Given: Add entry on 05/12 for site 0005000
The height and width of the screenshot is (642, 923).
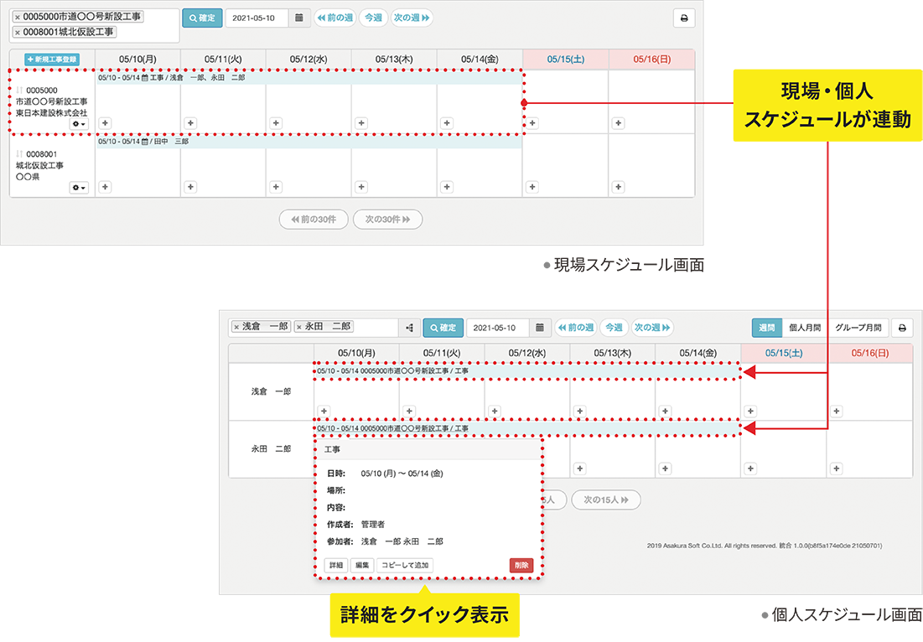Looking at the screenshot, I should pos(276,123).
